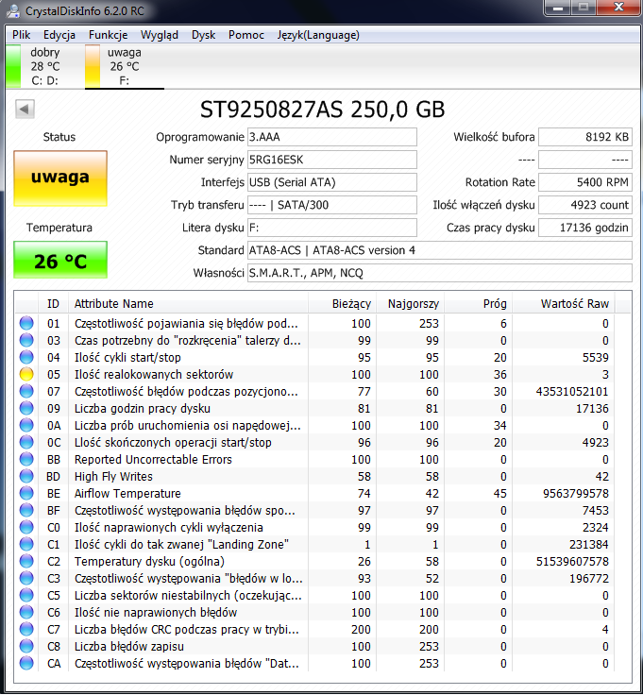This screenshot has height=695, width=643.
Task: Select the 'Reported Uncorrectable Errors' attribute name
Action: tap(153, 460)
